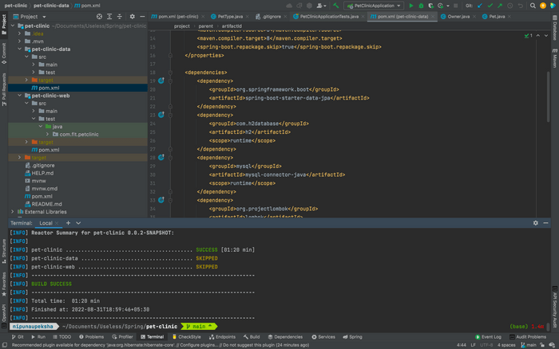Screen dimensions: 559x349
Task: Open Project panel settings gear
Action: (133, 17)
